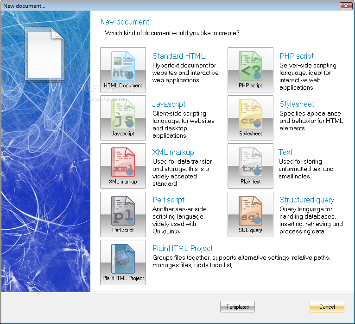Click 'Which kind of document' question text
Screen dimensions: 355x324
pyautogui.click(x=172, y=33)
